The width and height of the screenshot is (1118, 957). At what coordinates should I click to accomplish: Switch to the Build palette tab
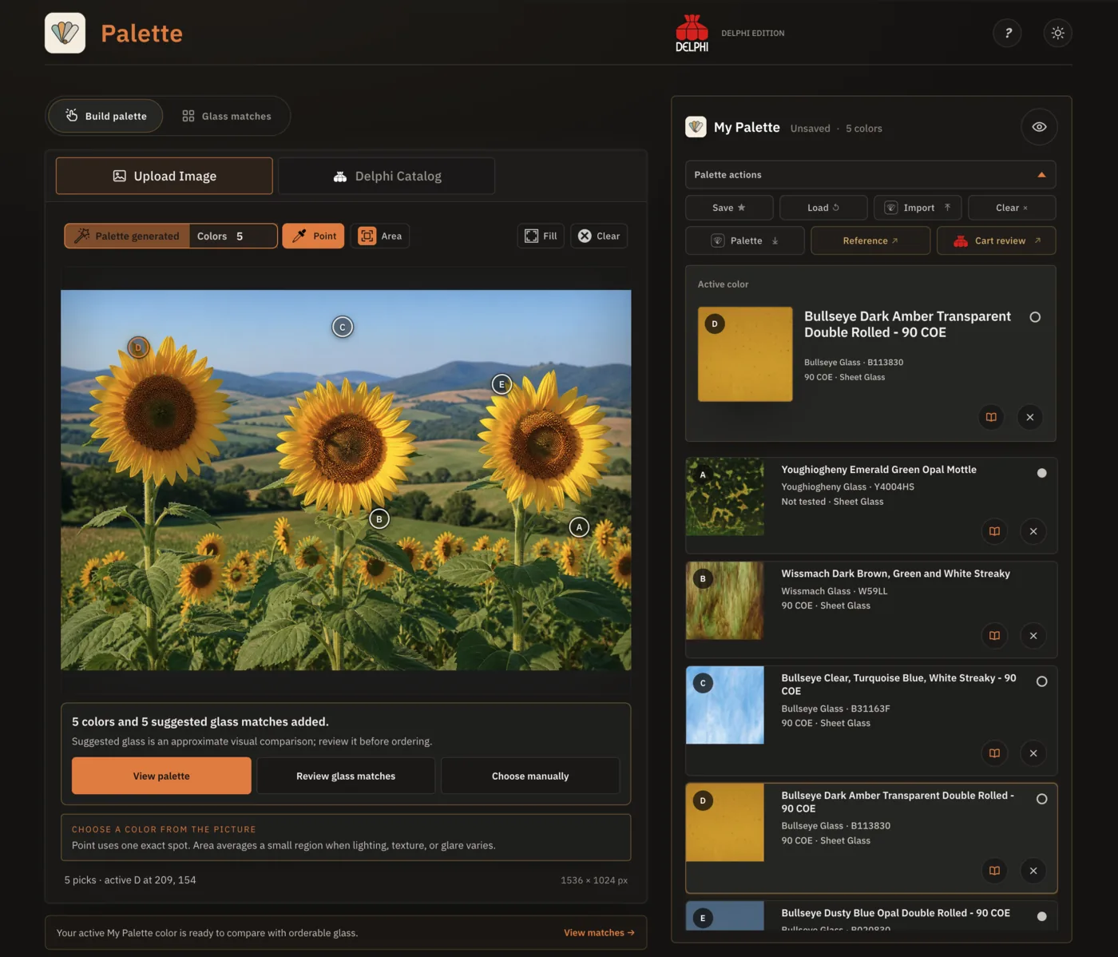pyautogui.click(x=105, y=116)
